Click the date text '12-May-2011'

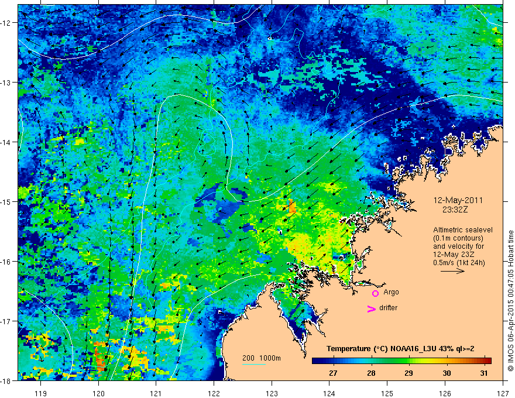[x=458, y=200]
